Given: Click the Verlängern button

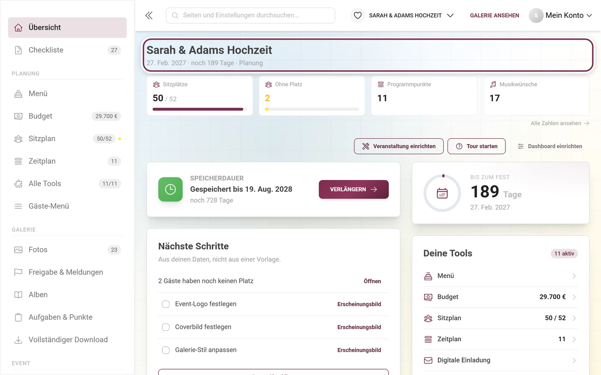Looking at the screenshot, I should (x=354, y=189).
